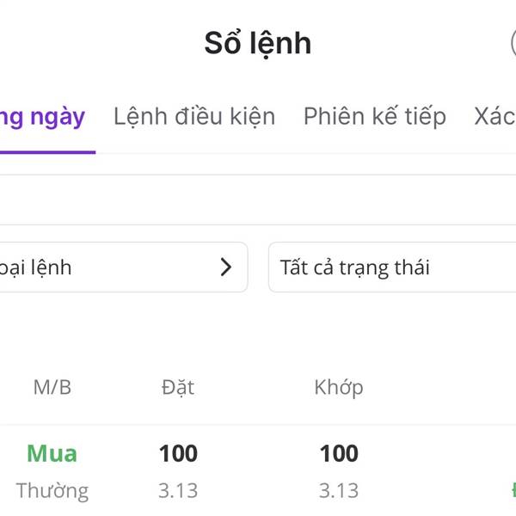
Task: Click the "Khớp" column header
Action: coord(339,387)
